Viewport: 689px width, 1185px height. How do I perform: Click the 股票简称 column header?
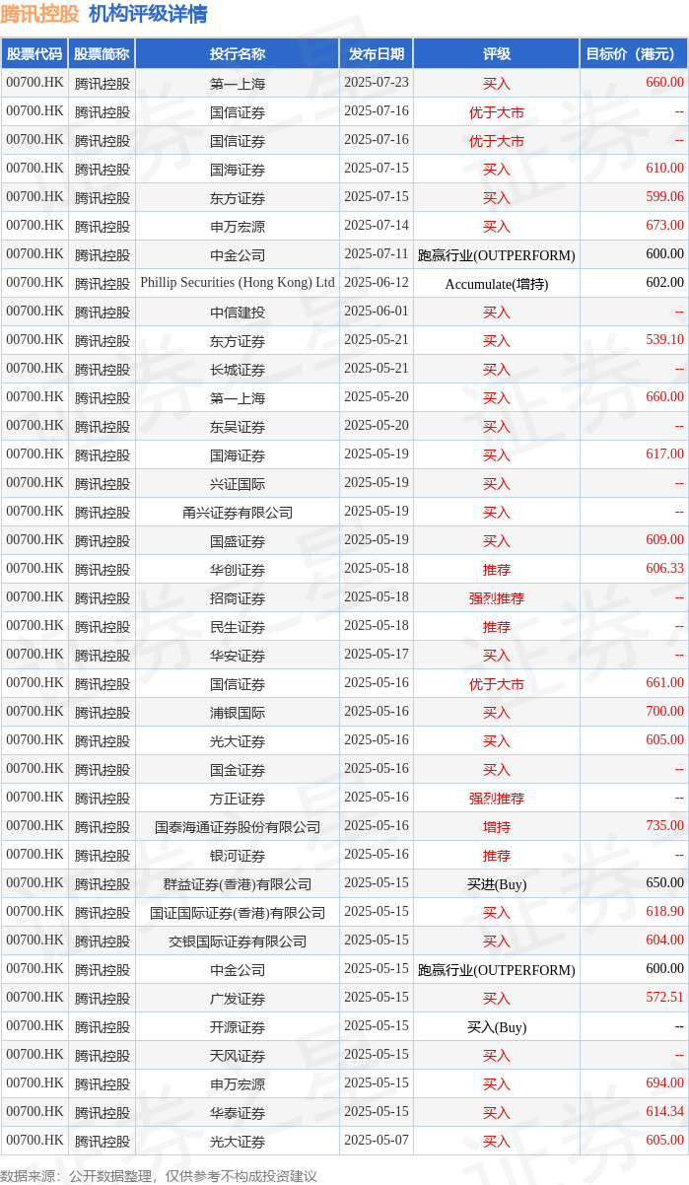tap(103, 54)
